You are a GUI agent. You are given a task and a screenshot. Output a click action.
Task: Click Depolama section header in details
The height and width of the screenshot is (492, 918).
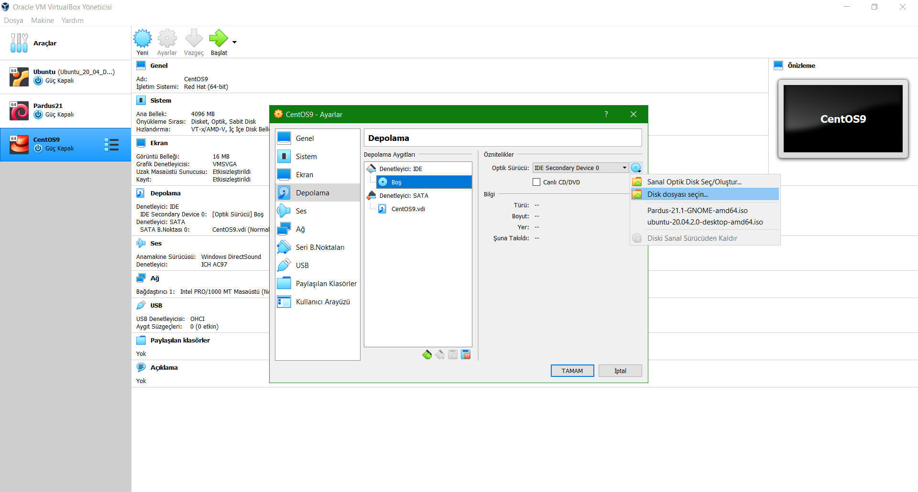point(165,193)
